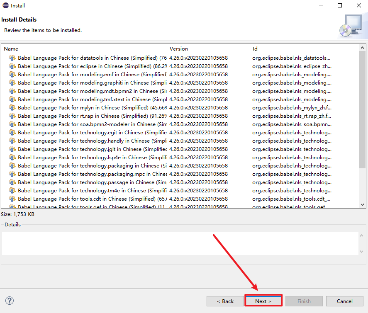368x313 pixels.
Task: Click inside the Details text area
Action: [x=180, y=243]
